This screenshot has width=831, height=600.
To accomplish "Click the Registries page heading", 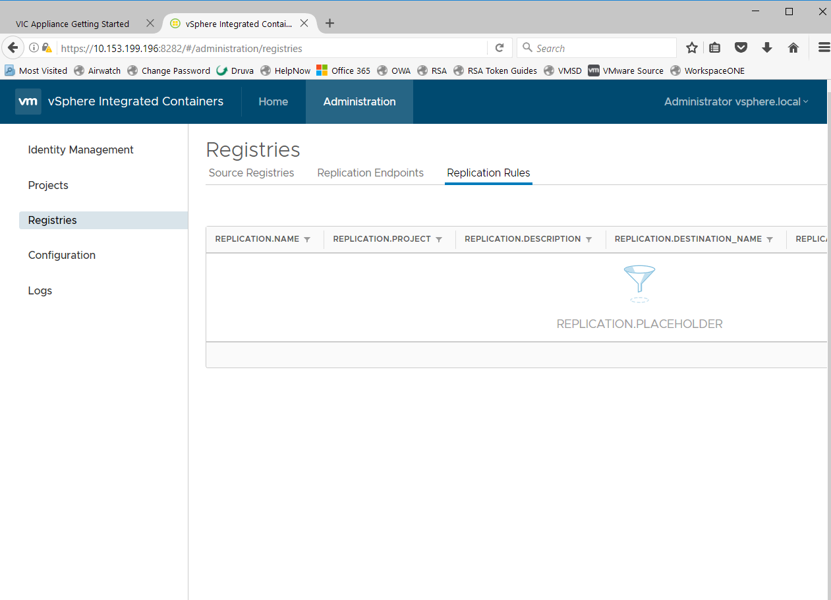I will coord(253,150).
